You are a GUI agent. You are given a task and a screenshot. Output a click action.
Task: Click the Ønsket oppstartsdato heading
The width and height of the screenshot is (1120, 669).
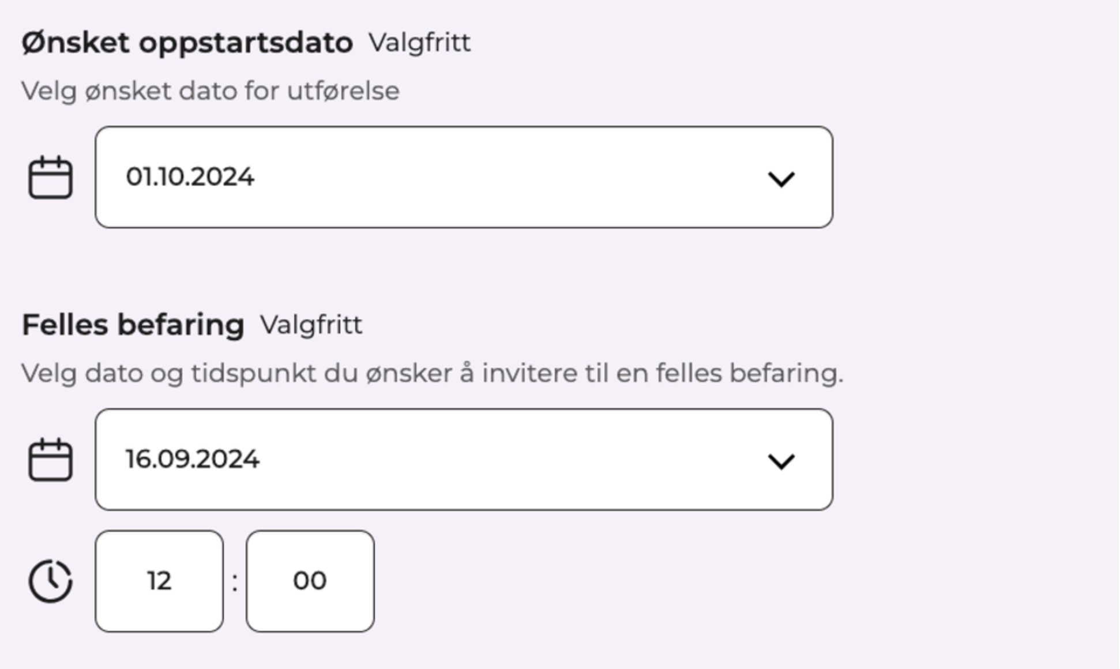[187, 44]
